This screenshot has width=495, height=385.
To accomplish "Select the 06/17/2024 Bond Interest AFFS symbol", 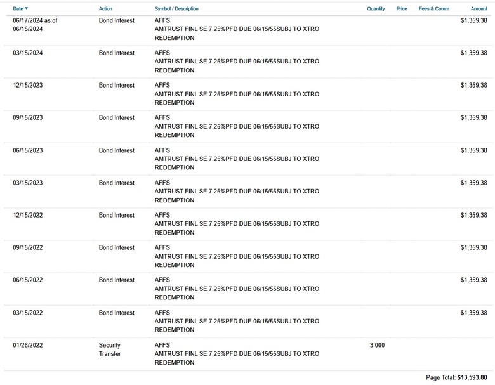I will pyautogui.click(x=162, y=20).
